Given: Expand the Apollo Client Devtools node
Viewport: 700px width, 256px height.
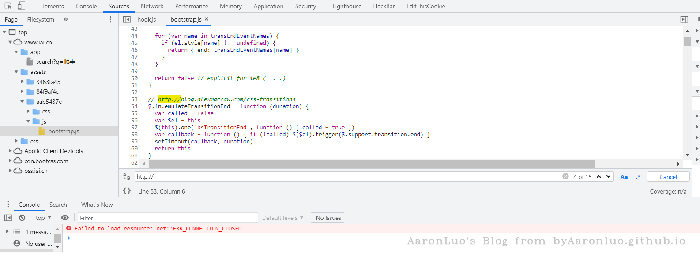Looking at the screenshot, I should (x=10, y=151).
